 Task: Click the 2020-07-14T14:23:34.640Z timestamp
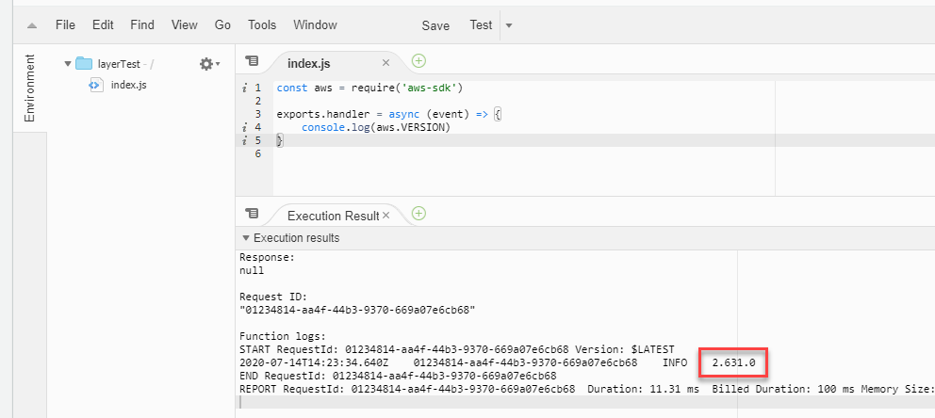coord(314,362)
